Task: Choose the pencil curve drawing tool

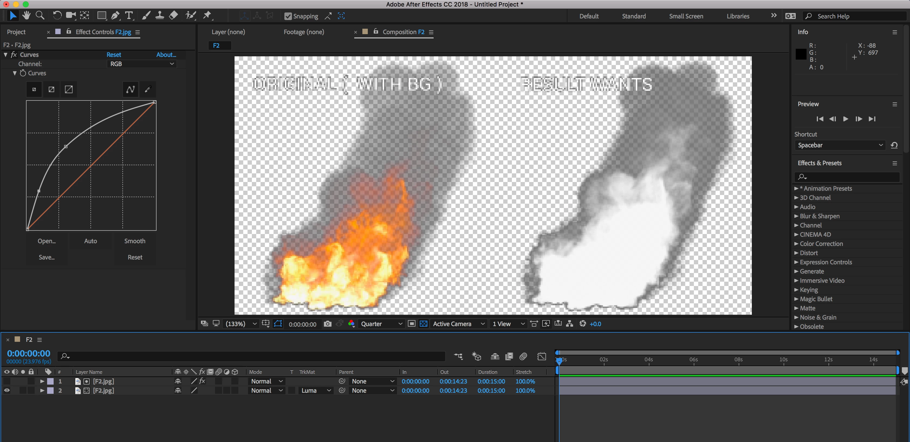Action: pos(148,89)
